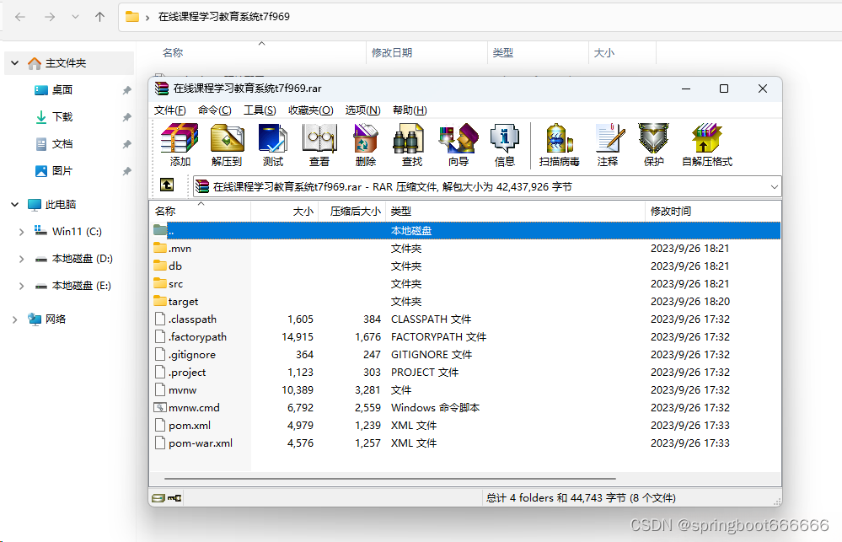Collapse This PC (此电脑) tree node
The width and height of the screenshot is (842, 542).
14,204
